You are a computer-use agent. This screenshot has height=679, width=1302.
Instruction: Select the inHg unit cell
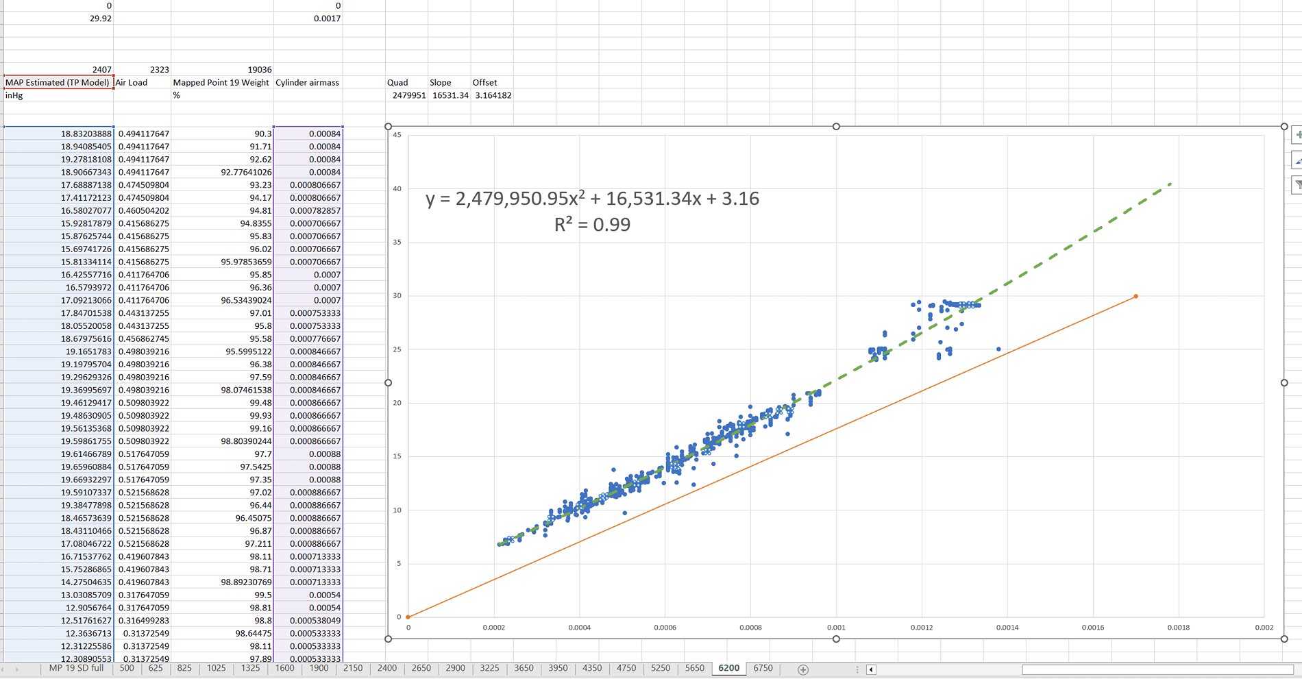coord(58,95)
